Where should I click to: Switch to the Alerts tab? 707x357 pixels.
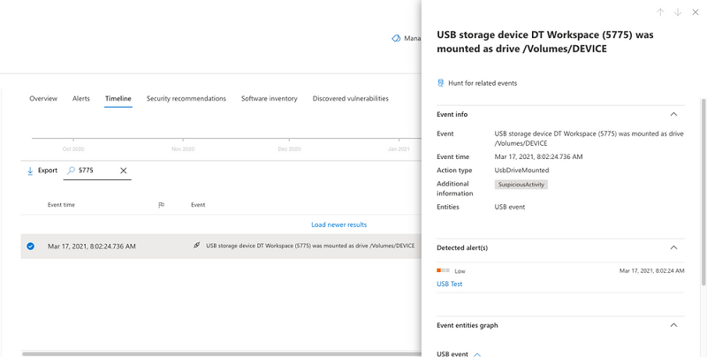click(81, 98)
